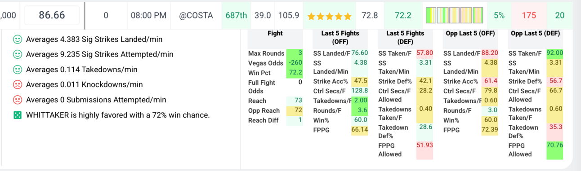Click the 86.66 value input box
The height and width of the screenshot is (171, 581).
click(52, 15)
